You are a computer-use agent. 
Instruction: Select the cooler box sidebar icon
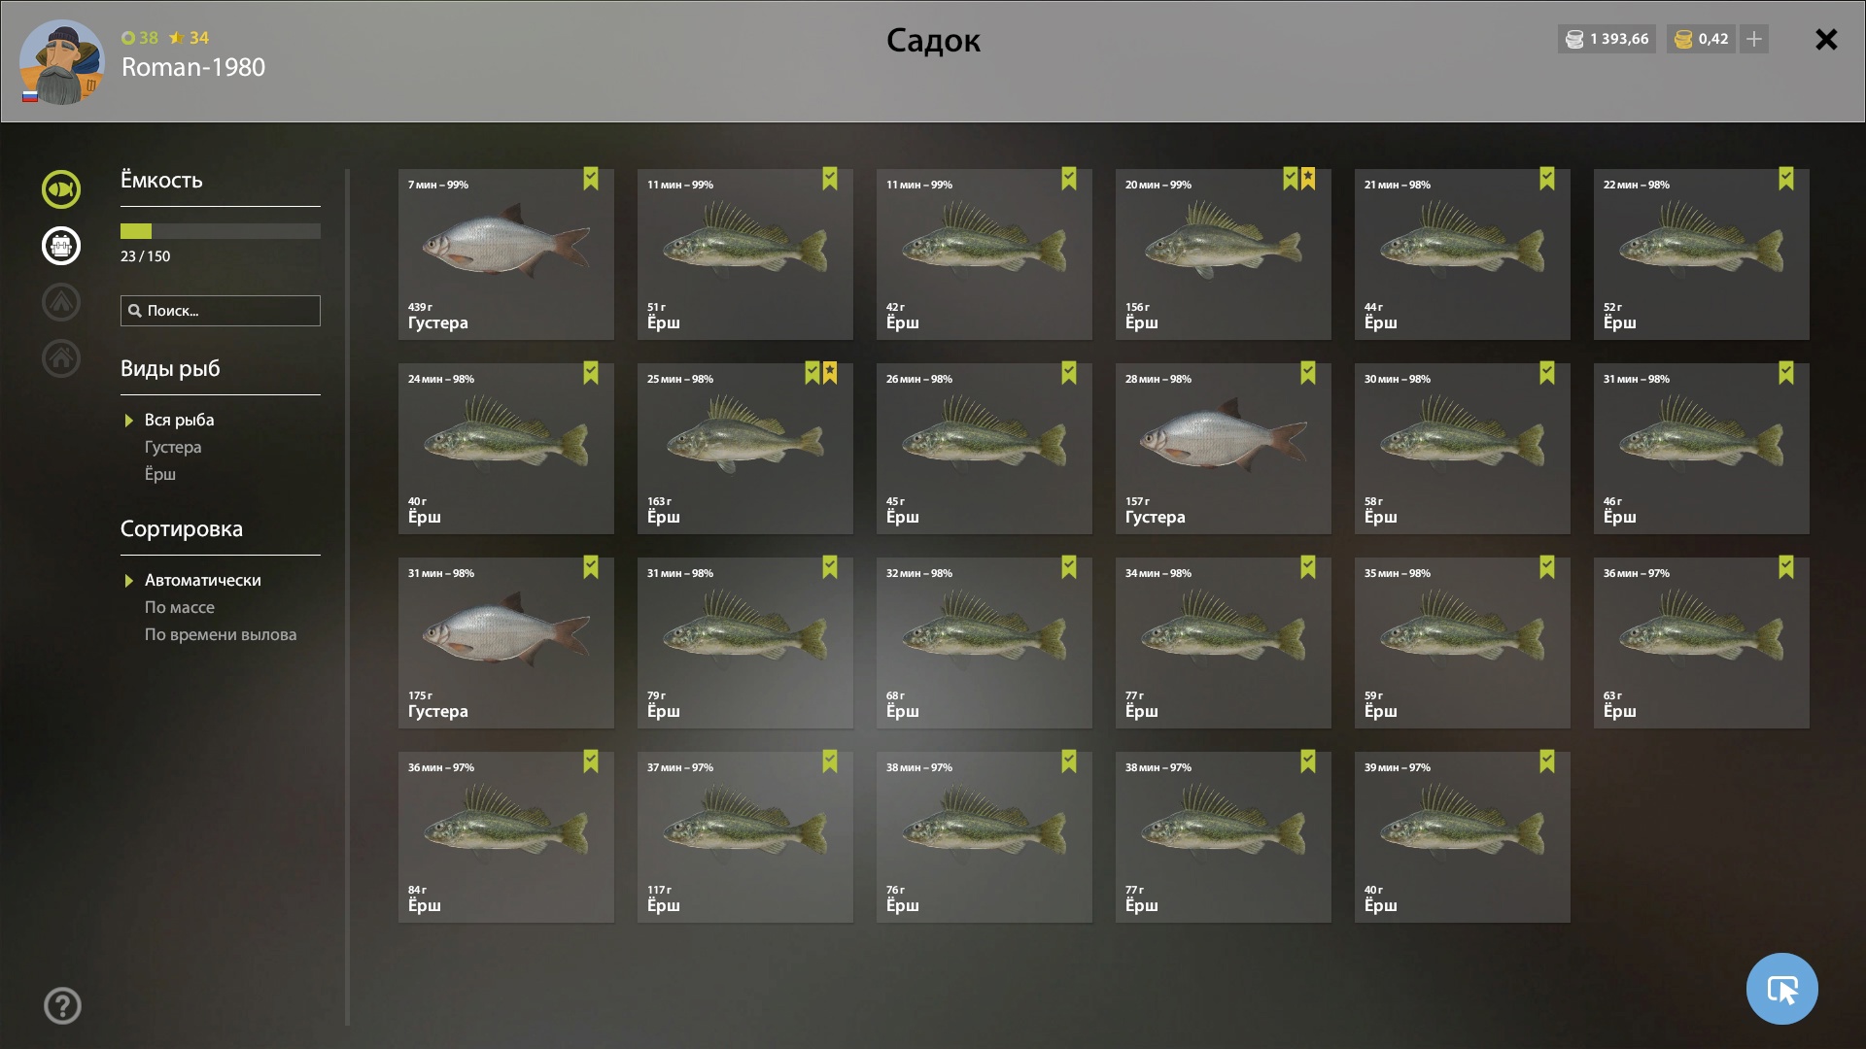(x=61, y=246)
